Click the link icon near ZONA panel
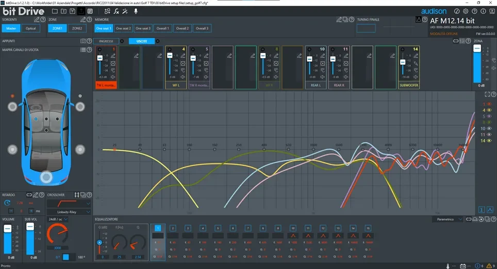This screenshot has height=269, width=497. (455, 41)
